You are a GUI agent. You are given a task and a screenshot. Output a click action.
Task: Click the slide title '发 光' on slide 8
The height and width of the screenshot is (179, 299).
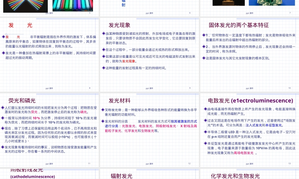point(20,25)
